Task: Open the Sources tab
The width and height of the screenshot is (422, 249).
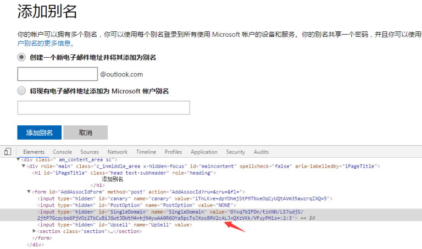Action: (x=90, y=152)
